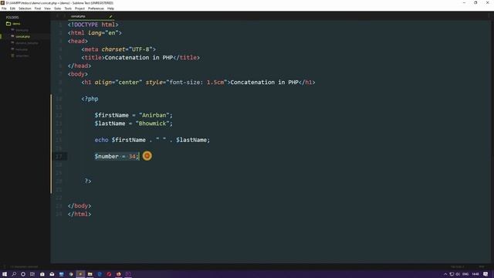Open Microsoft Edge from the taskbar
This screenshot has height=278, width=494.
[100, 274]
